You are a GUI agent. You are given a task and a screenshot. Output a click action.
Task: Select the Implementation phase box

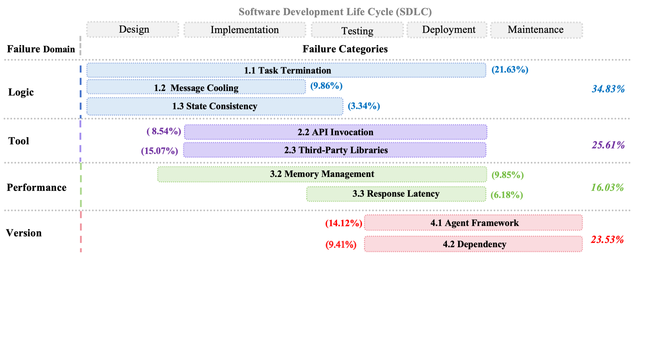[245, 30]
